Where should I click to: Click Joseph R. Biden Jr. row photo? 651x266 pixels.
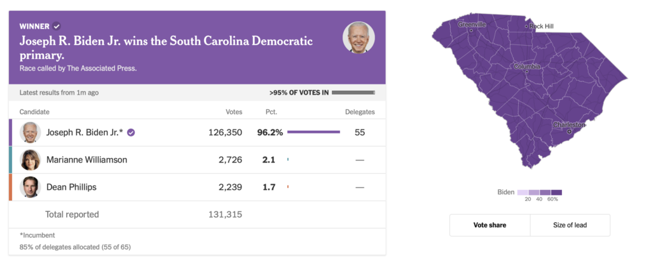tap(31, 133)
